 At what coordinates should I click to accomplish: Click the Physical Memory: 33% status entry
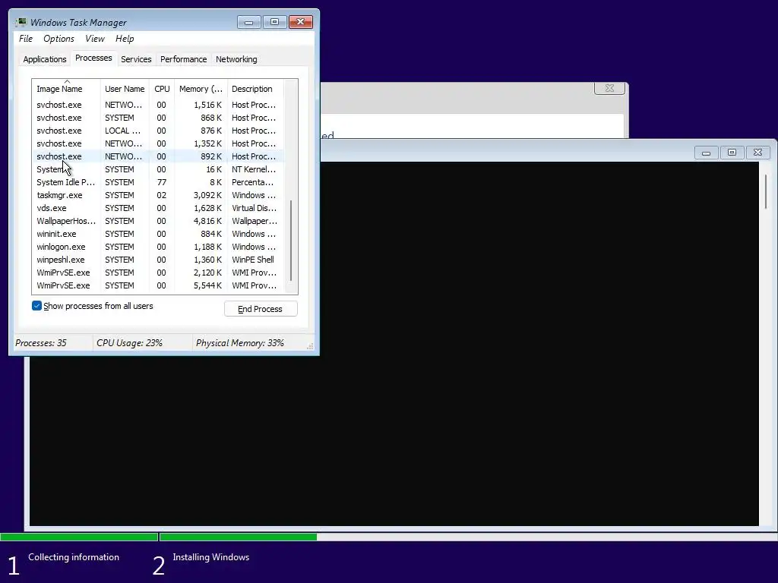239,343
